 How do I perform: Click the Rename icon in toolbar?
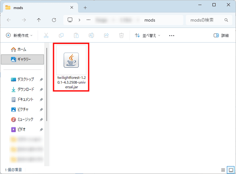(91, 36)
